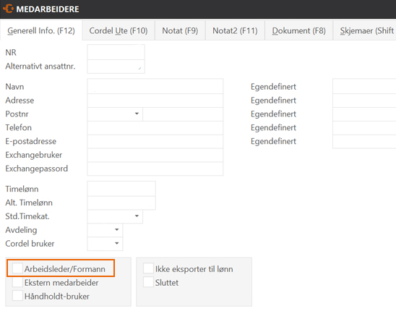Click the orange Cordel logo icon

click(x=8, y=9)
